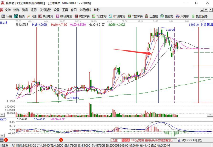The image size is (213, 147).
Task: Click the 日K线 period label
Action: pyautogui.click(x=4, y=23)
